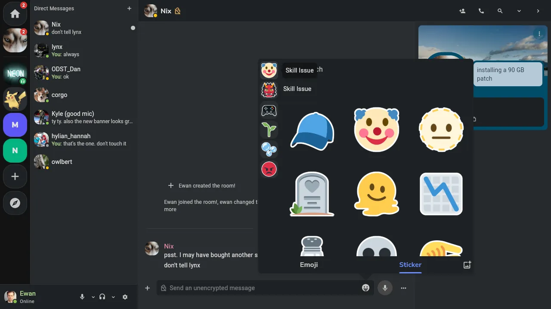Open Explore rooms compass icon
Viewport: 551px width, 309px height.
pos(15,203)
